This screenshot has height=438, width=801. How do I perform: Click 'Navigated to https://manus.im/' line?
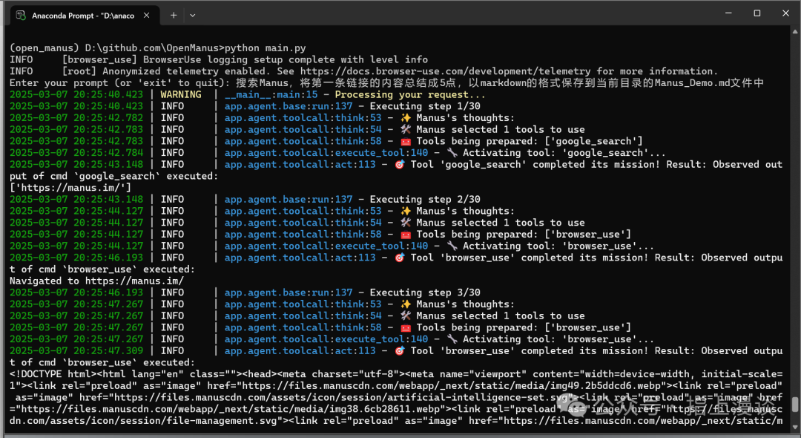[x=96, y=281]
